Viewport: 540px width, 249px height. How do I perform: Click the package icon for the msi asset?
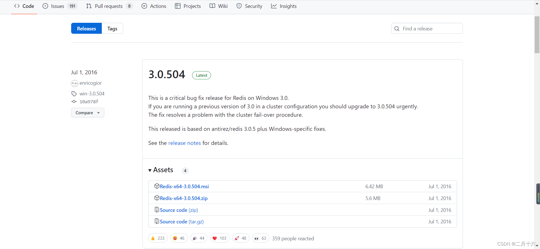[x=157, y=186]
